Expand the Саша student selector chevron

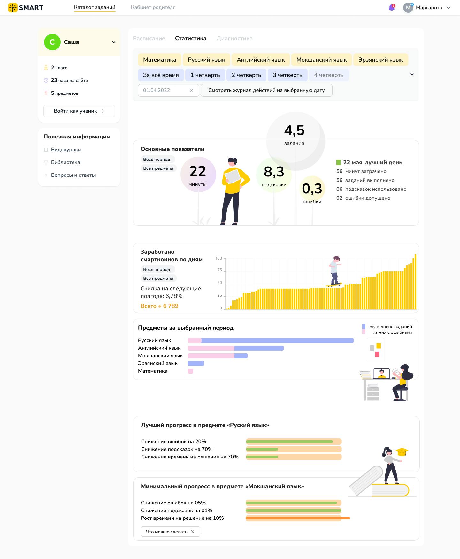(x=113, y=42)
